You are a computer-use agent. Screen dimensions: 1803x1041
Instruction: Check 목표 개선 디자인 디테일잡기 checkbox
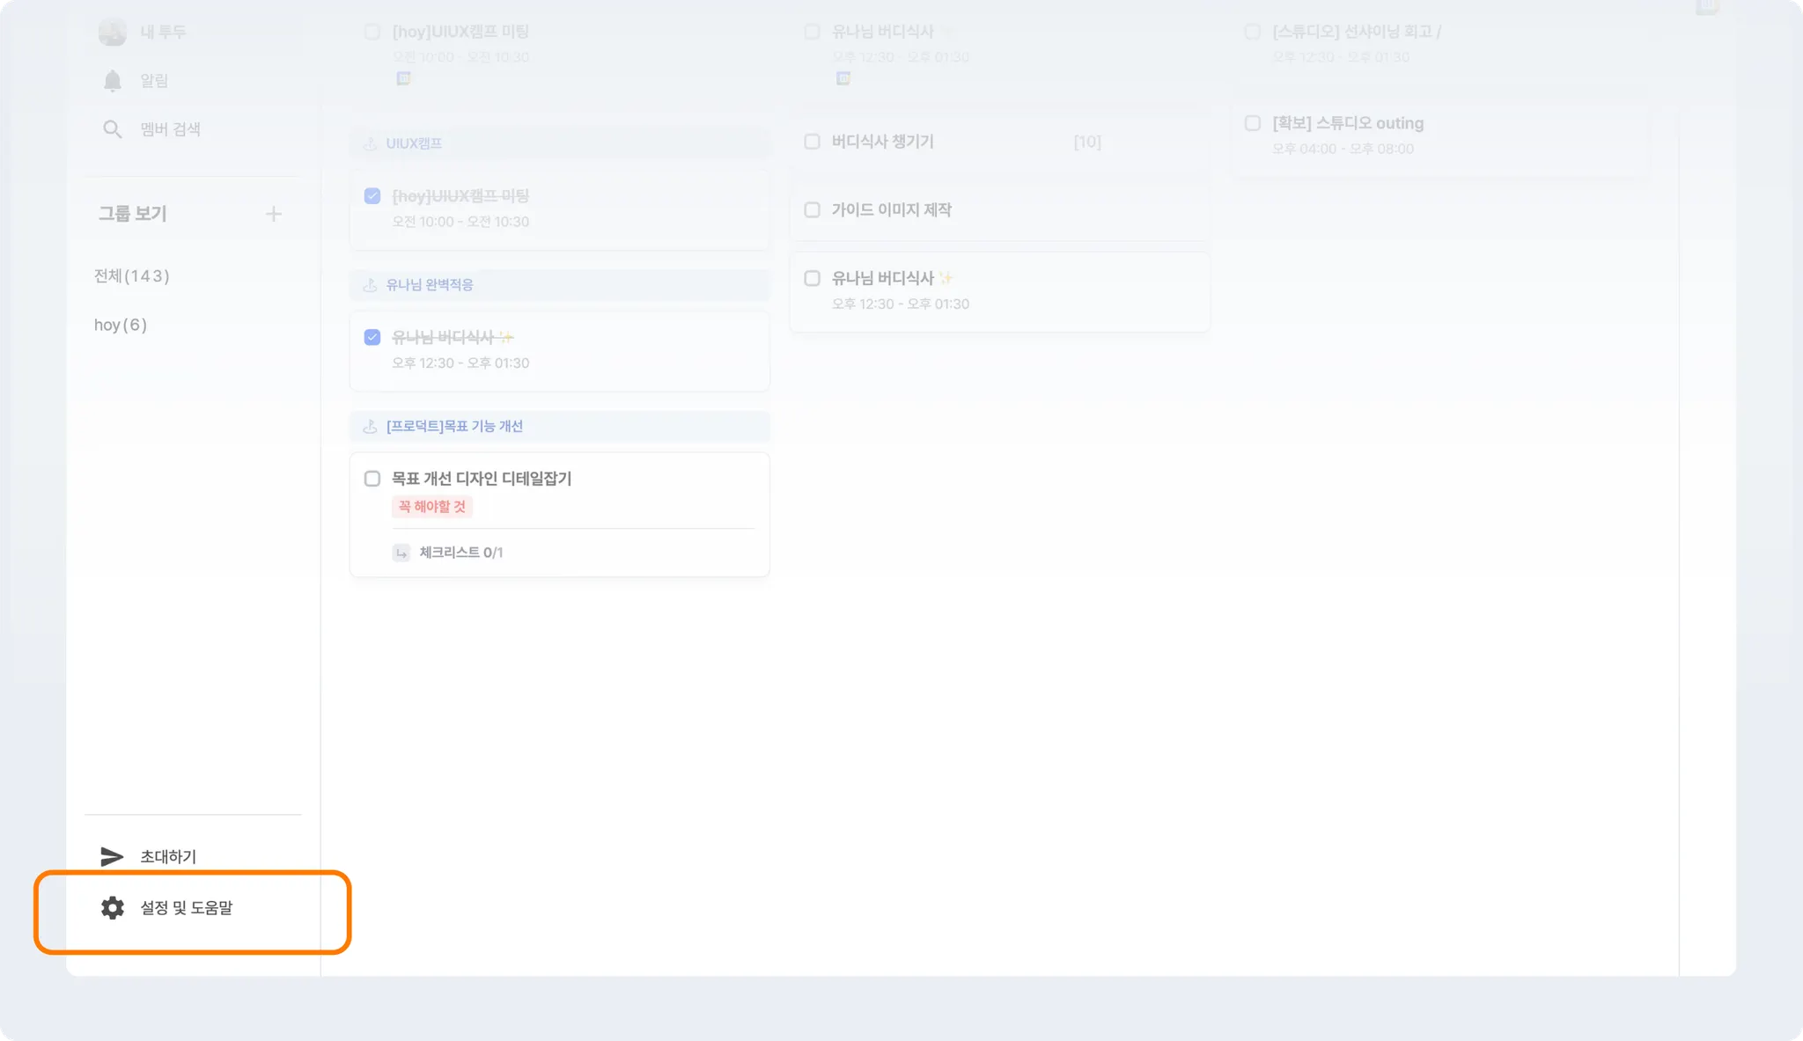[372, 479]
